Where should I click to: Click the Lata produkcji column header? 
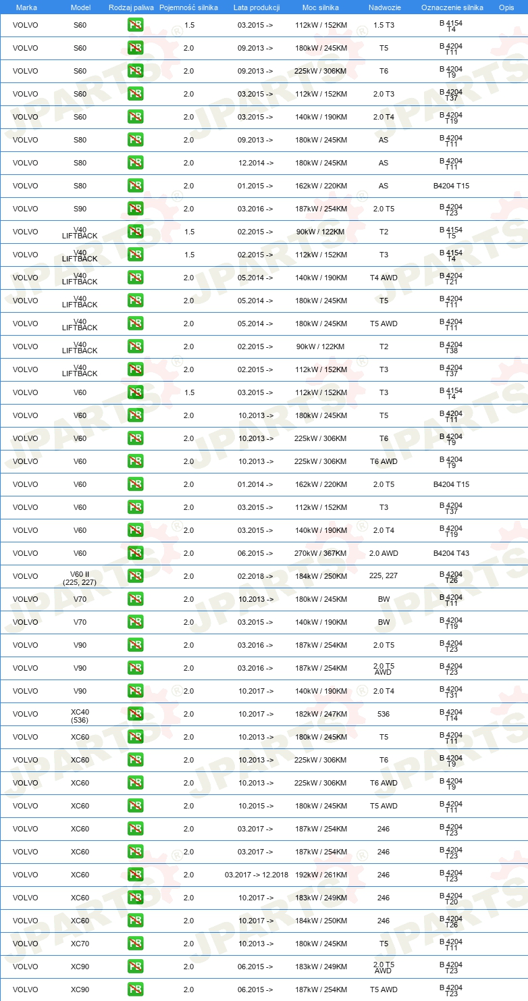tap(256, 7)
